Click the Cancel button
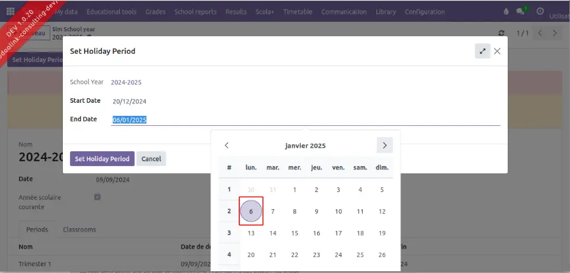This screenshot has height=273, width=570. click(151, 159)
